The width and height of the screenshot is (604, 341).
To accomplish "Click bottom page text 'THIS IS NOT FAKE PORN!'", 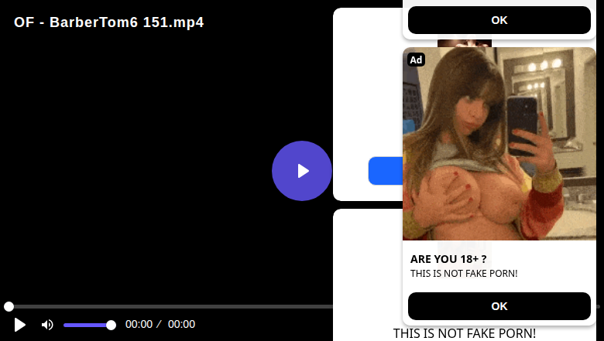I will point(464,333).
